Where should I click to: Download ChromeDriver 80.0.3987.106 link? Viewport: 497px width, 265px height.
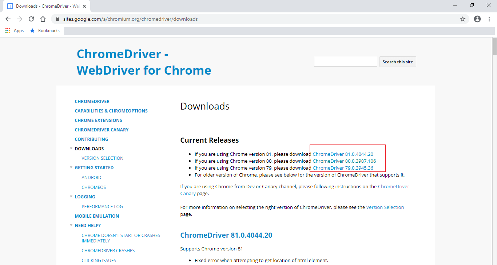pyautogui.click(x=344, y=161)
